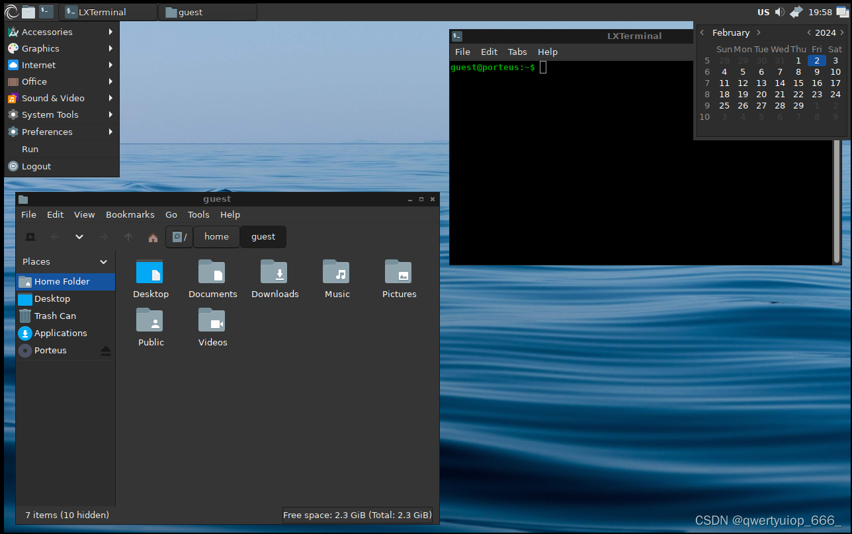Select February 14 in the calendar
Image resolution: width=852 pixels, height=534 pixels.
[779, 83]
